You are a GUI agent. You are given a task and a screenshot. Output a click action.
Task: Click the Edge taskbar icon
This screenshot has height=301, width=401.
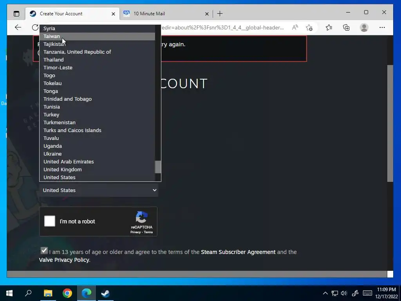[87, 293]
